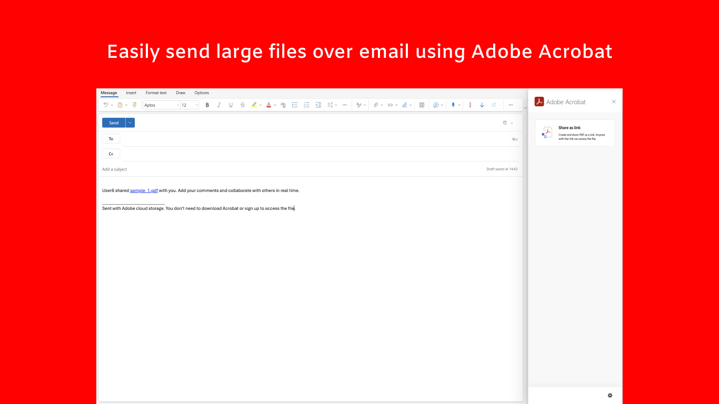Select the Format Painter brush icon
This screenshot has height=404, width=719.
point(134,105)
